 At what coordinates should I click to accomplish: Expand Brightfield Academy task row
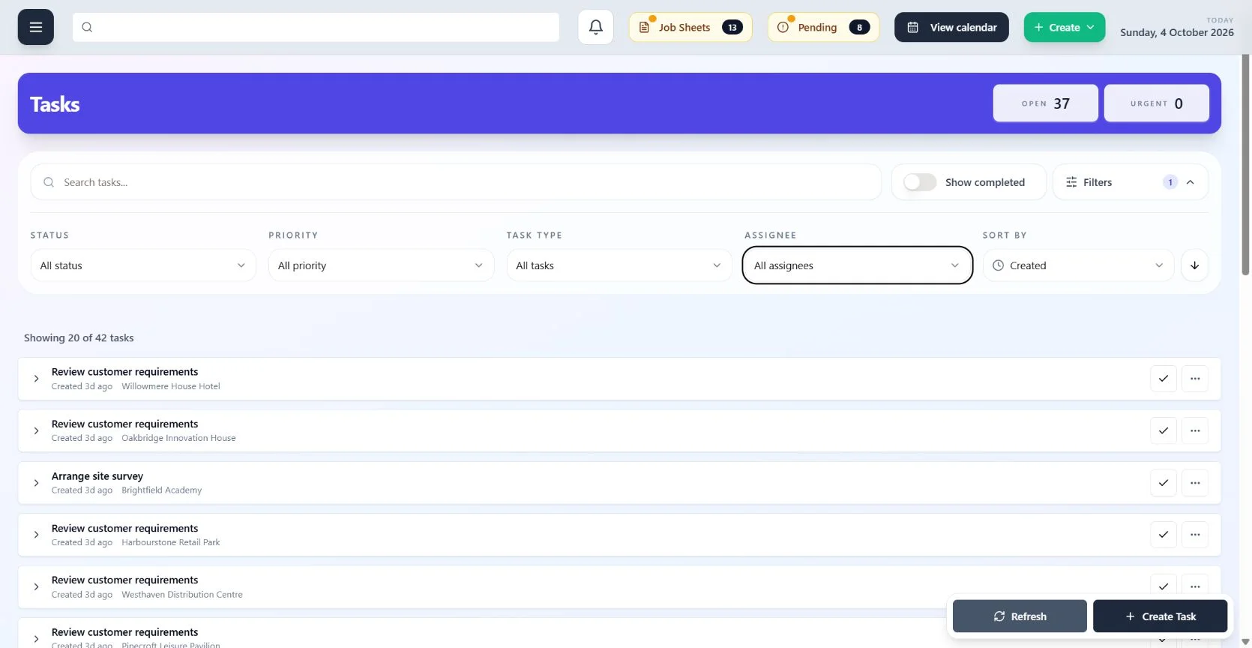(36, 483)
